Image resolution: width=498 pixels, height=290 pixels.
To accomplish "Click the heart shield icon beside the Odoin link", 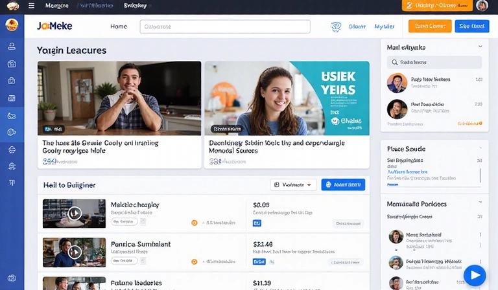I will [x=336, y=27].
